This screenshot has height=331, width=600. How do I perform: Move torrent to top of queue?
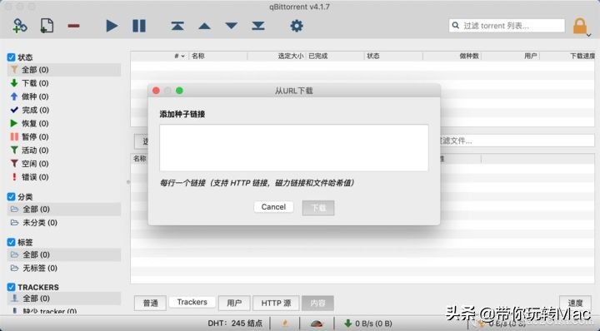point(177,26)
